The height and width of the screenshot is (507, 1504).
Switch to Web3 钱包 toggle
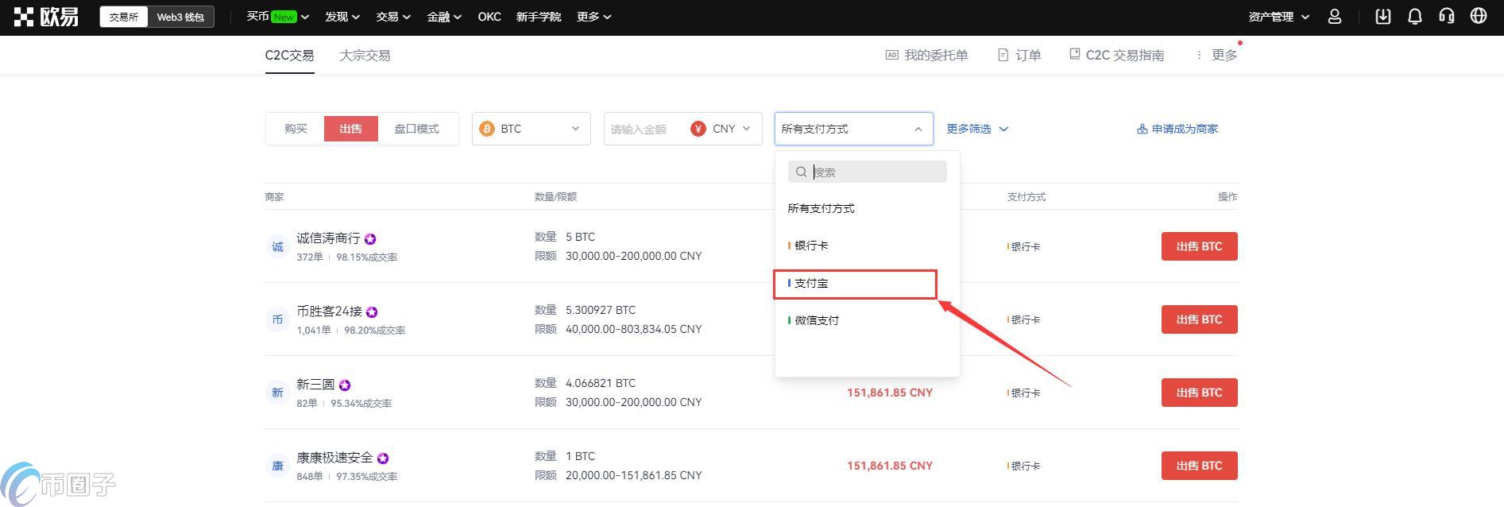(x=180, y=17)
